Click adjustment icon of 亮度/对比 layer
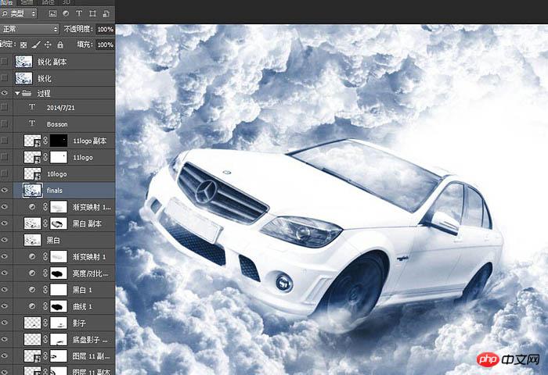 (32, 273)
